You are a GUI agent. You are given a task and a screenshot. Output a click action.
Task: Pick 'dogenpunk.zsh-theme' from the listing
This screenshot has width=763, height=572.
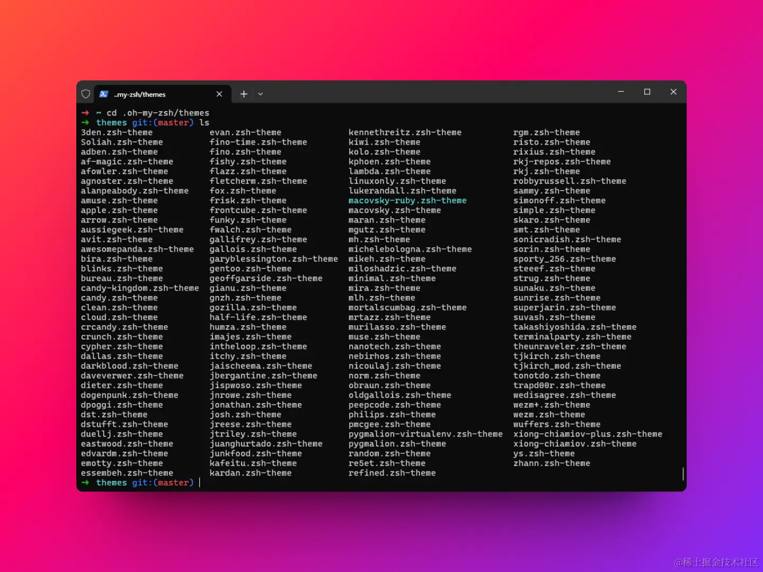pos(130,395)
